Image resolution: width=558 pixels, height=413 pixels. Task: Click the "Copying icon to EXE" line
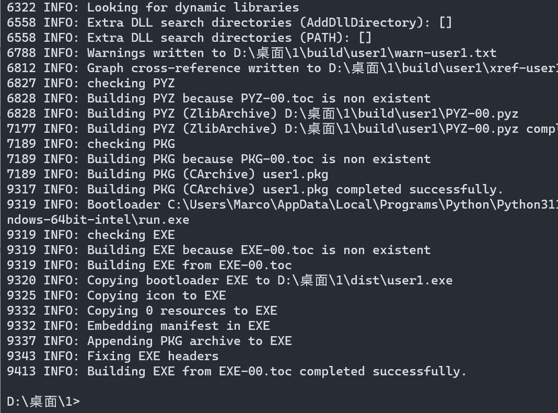(x=156, y=295)
